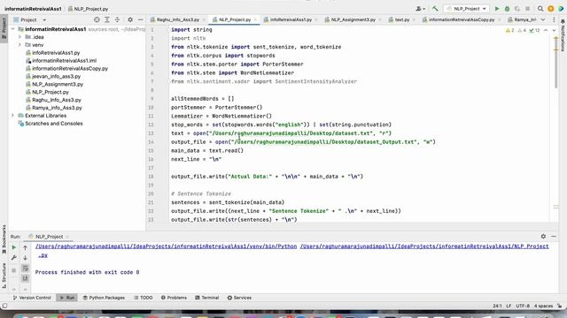Image resolution: width=567 pixels, height=318 pixels.
Task: Expand the .idea folder
Action: [19, 37]
